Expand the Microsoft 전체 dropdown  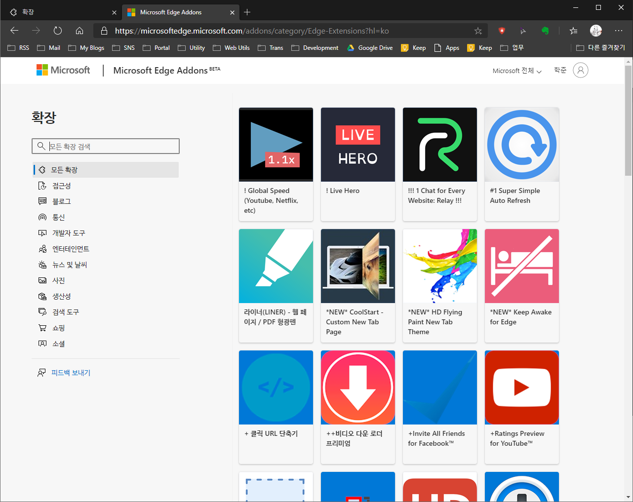click(x=517, y=71)
